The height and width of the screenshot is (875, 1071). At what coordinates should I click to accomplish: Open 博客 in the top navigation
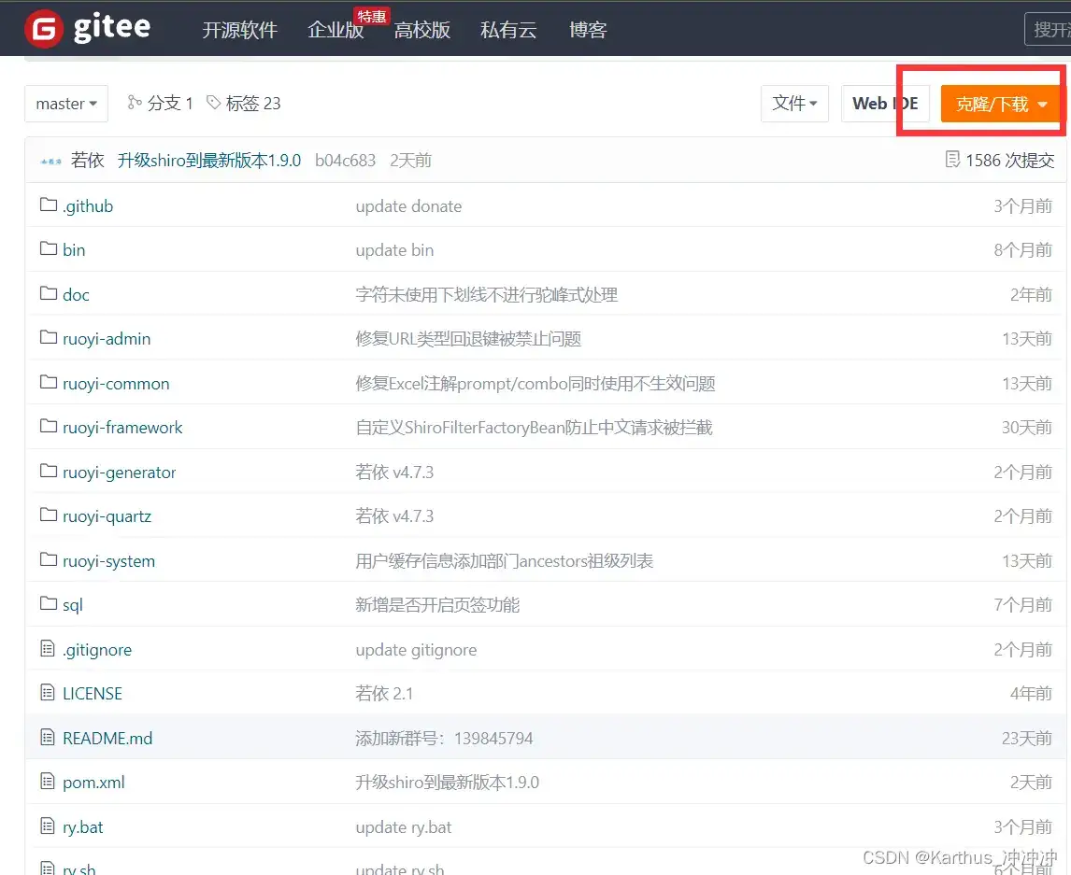click(x=588, y=30)
